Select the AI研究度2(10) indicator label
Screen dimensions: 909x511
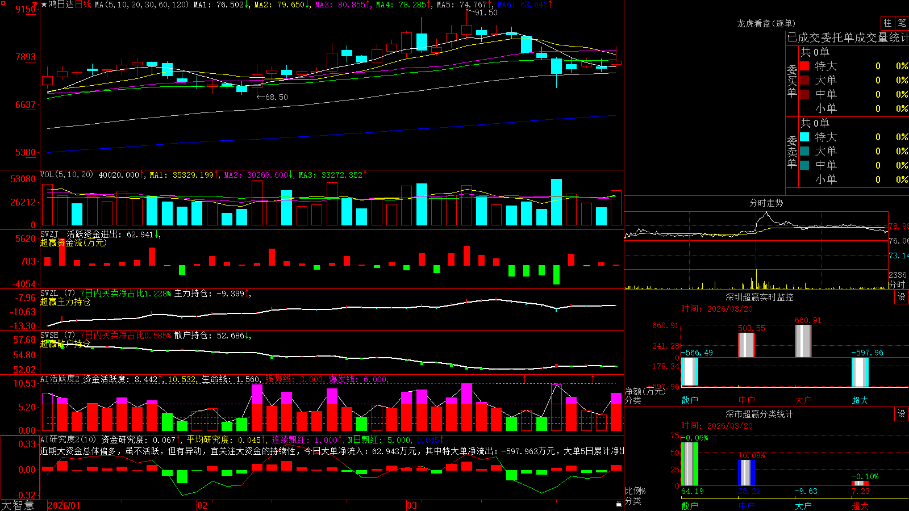point(69,439)
